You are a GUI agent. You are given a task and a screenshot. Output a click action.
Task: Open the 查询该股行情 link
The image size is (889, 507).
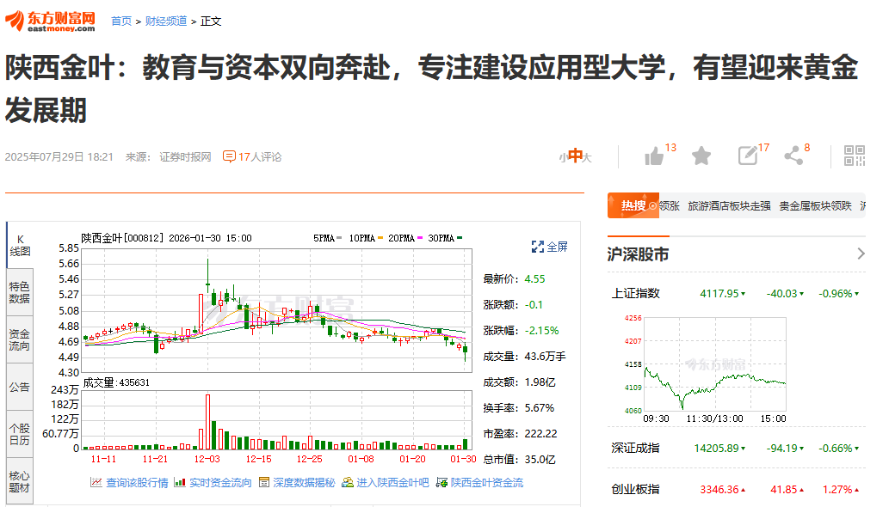click(x=129, y=483)
